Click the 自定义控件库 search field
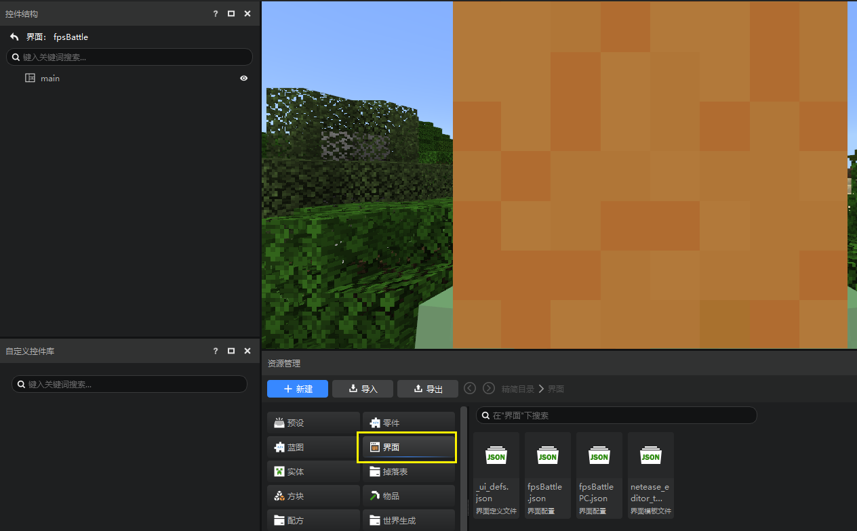The image size is (857, 531). [x=129, y=384]
